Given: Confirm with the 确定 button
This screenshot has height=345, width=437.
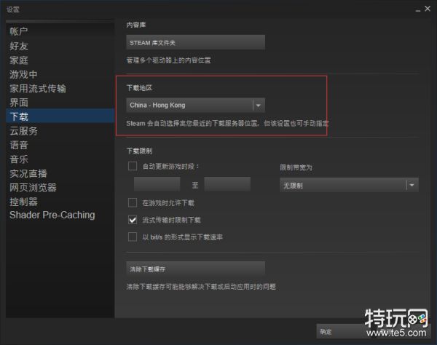Looking at the screenshot, I should [343, 331].
